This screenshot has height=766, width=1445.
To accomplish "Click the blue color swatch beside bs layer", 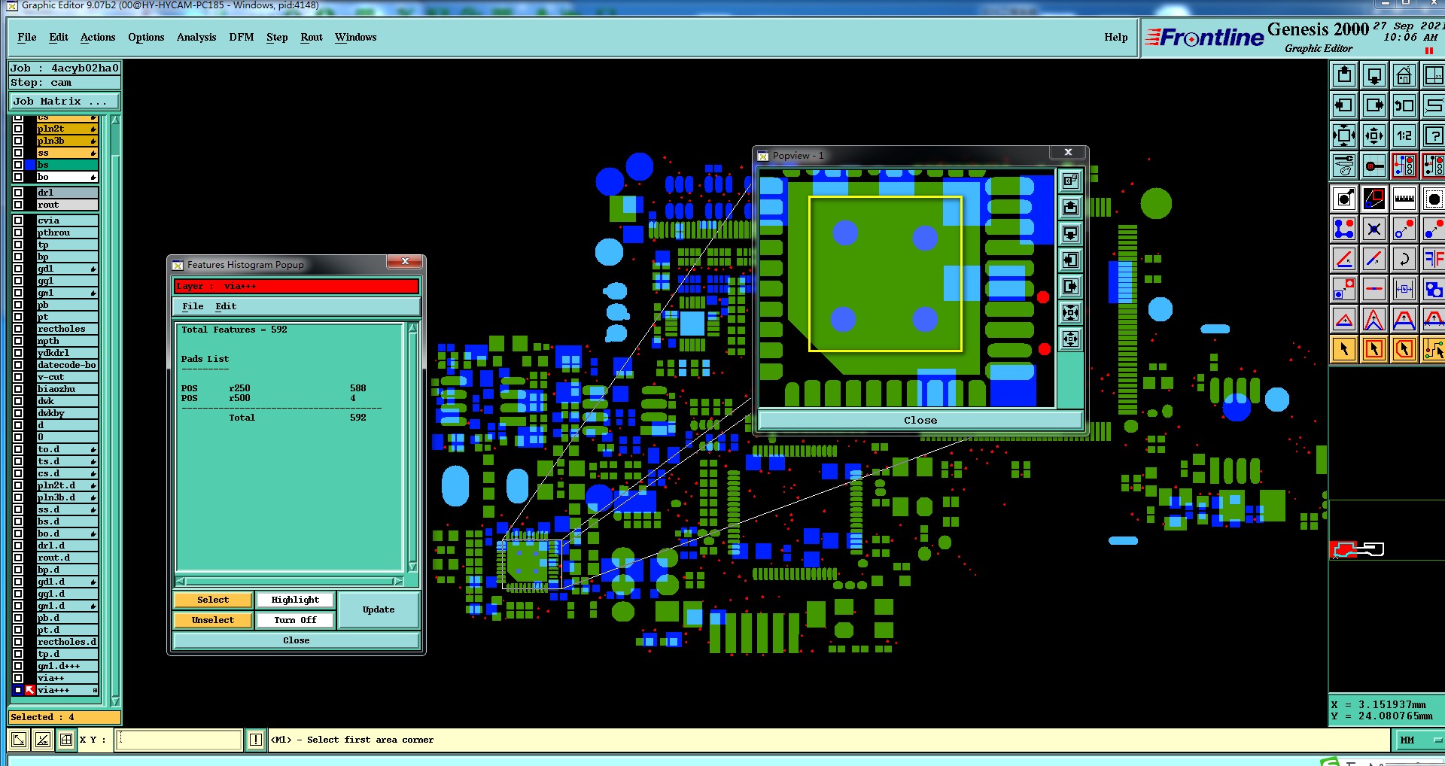I will [x=31, y=165].
